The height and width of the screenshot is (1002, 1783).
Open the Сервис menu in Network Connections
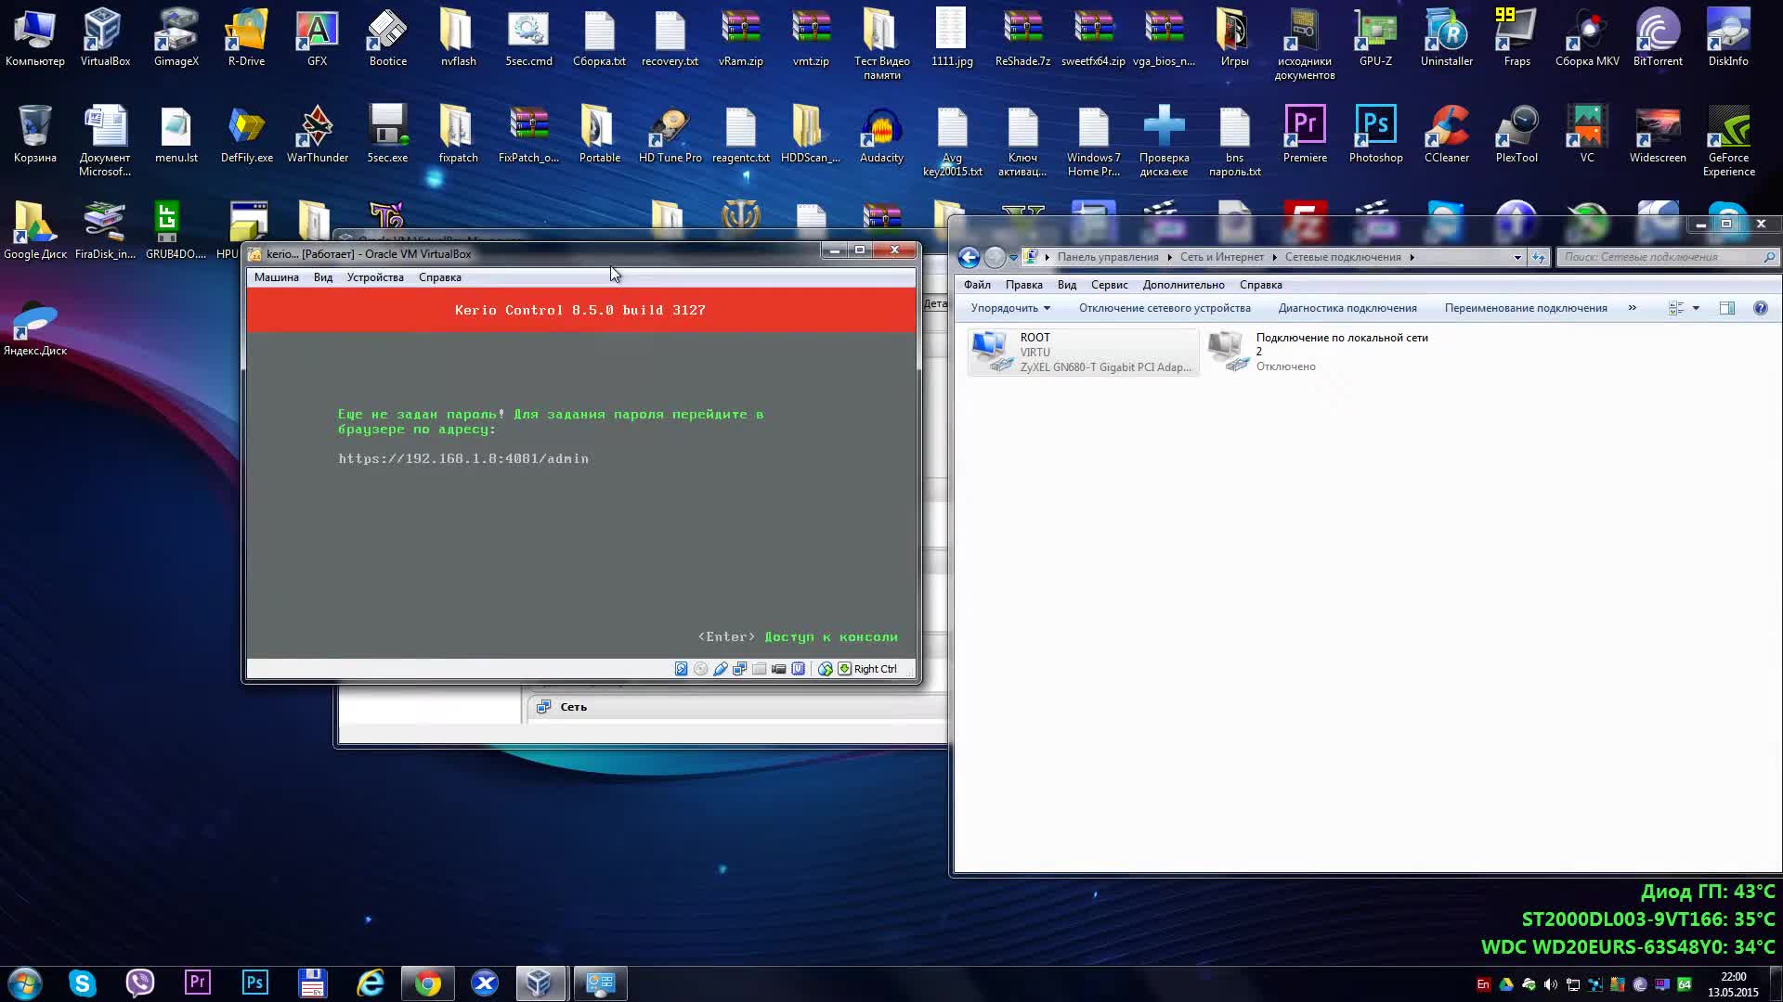click(1109, 285)
